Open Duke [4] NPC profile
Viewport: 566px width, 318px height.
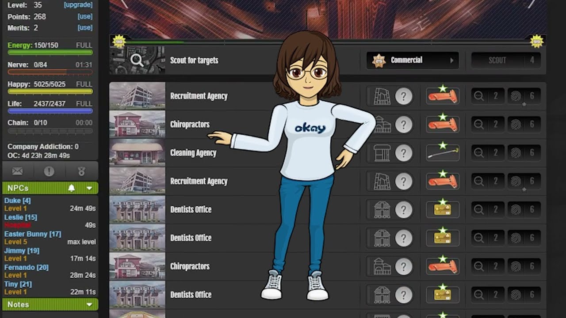tap(17, 201)
